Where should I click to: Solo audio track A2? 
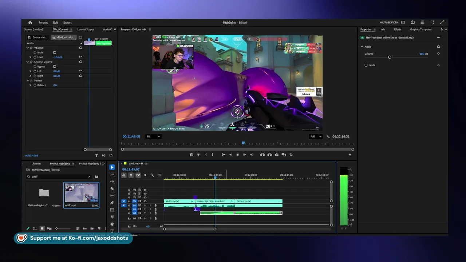tap(150, 209)
